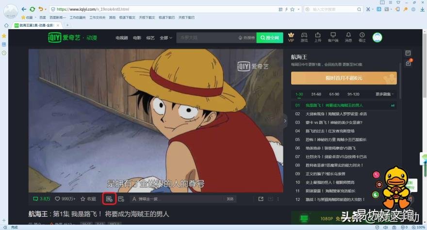
Task: Click the lightning speed-mode icon in the address bar
Action: pyautogui.click(x=286, y=9)
